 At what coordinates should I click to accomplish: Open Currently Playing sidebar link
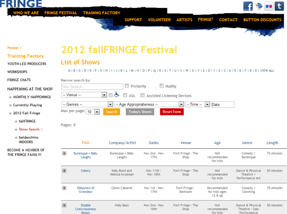pyautogui.click(x=28, y=105)
